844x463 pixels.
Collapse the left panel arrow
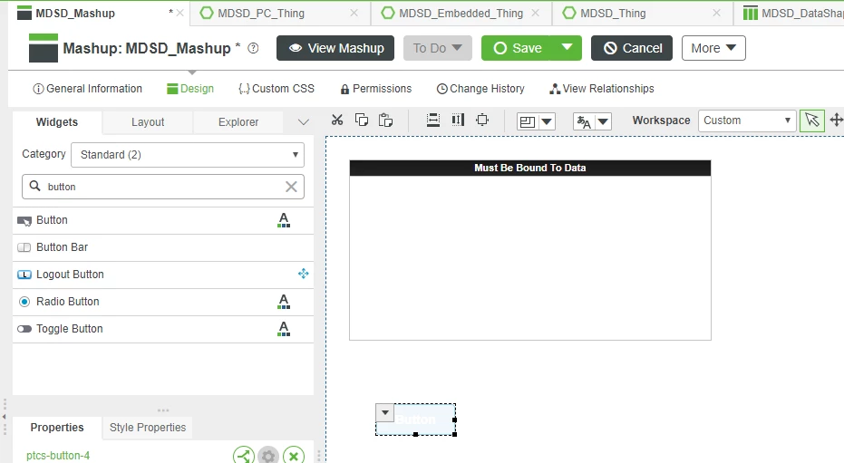(5, 417)
